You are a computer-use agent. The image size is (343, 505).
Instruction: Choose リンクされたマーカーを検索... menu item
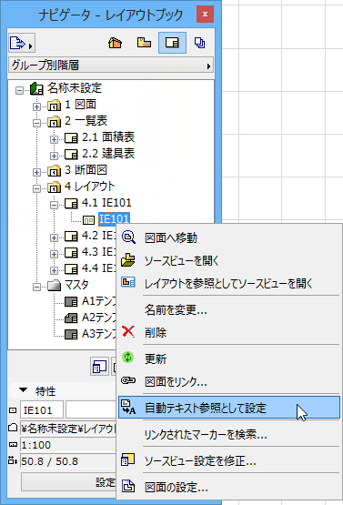[229, 435]
